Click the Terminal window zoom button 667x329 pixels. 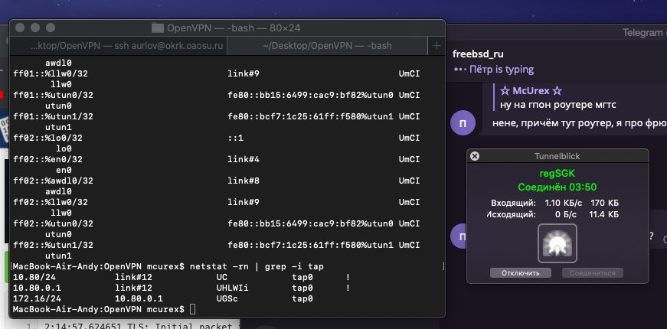51,28
